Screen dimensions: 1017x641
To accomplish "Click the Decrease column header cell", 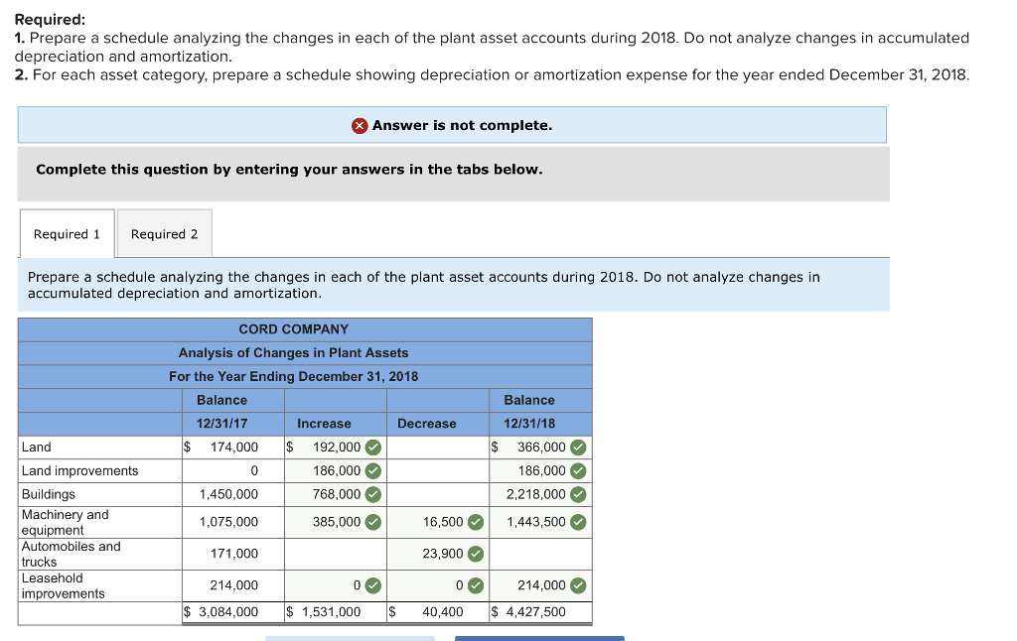I will [x=426, y=423].
